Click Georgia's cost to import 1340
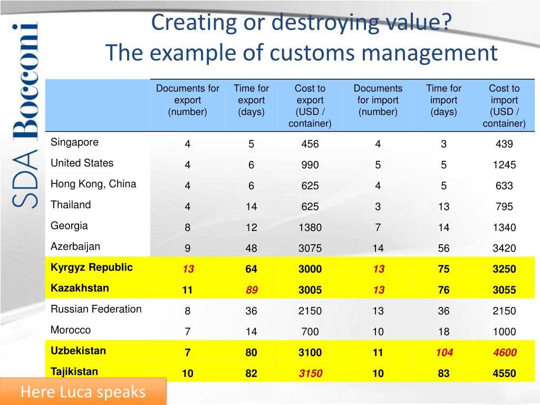 (504, 228)
